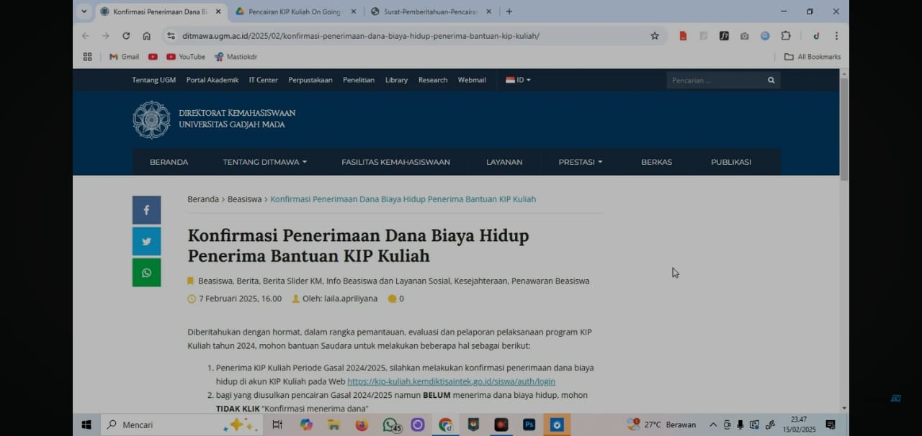This screenshot has width=922, height=436.
Task: Open Photoshop from the taskbar
Action: coord(529,424)
